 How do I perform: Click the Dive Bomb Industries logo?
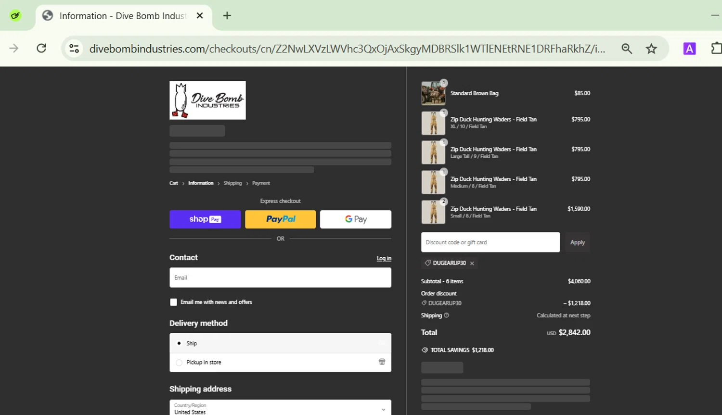point(207,100)
